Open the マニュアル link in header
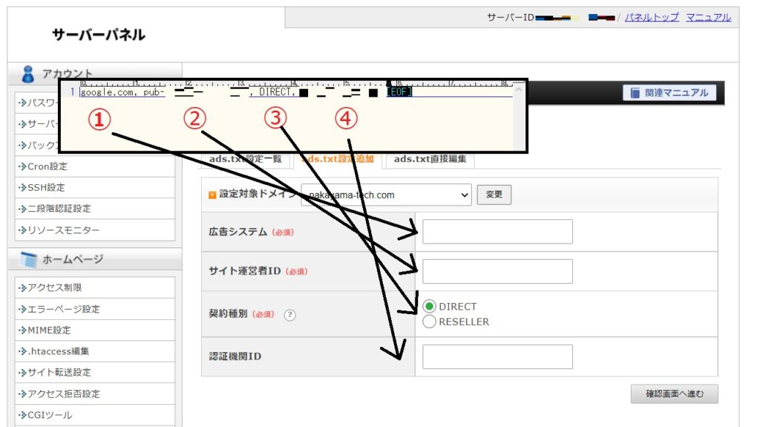The image size is (760, 427). click(708, 17)
